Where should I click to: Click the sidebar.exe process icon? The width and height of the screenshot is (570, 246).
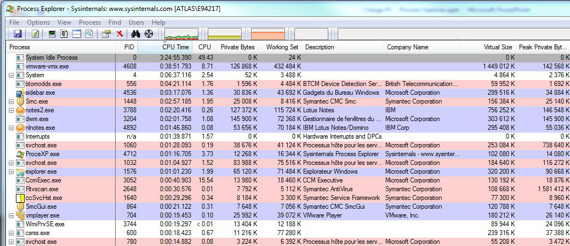click(x=20, y=93)
